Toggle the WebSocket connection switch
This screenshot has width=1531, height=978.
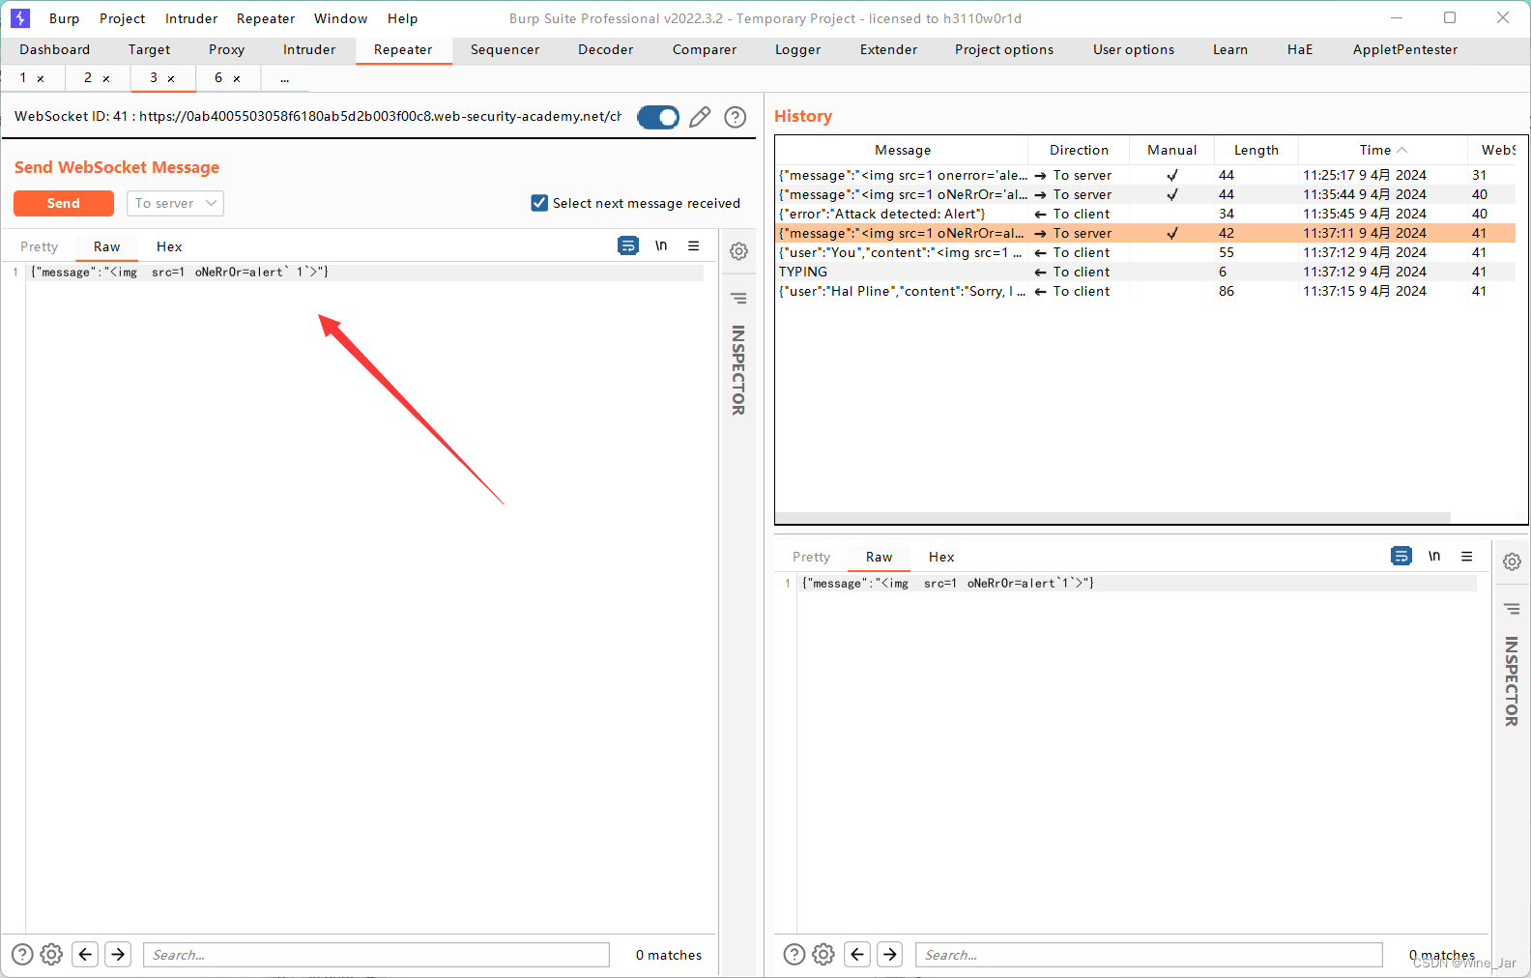pos(658,117)
